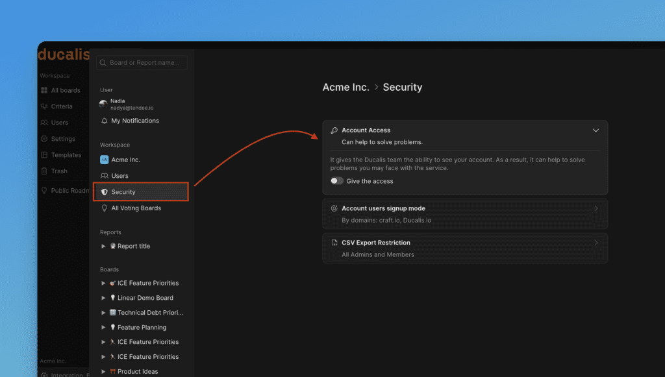The height and width of the screenshot is (377, 665).
Task: Open the Feature Planning board
Action: click(142, 328)
